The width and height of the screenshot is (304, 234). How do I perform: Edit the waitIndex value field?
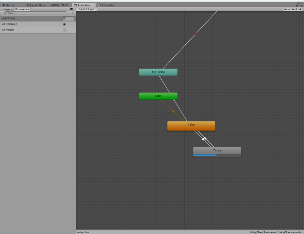click(68, 18)
